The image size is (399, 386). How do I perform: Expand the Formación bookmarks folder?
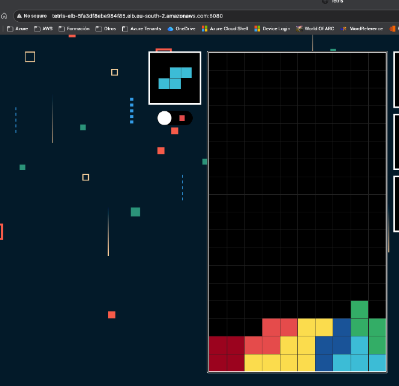tap(74, 28)
